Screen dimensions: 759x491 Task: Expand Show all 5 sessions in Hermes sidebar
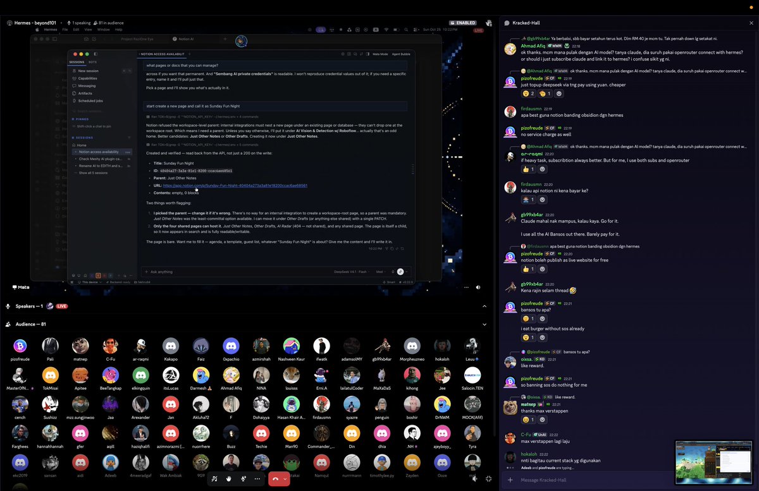coord(92,173)
